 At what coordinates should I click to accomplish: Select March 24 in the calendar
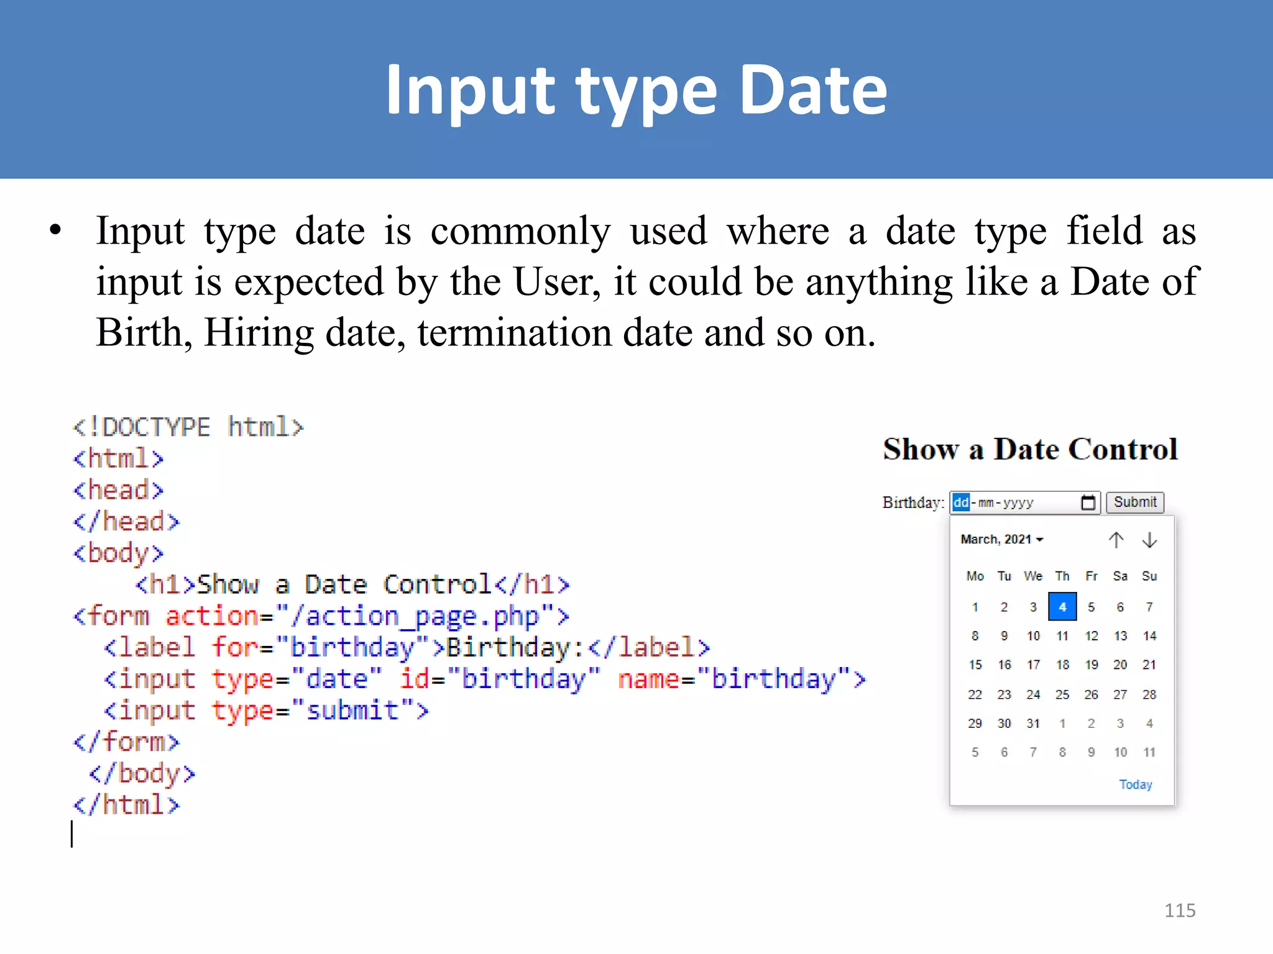click(x=1033, y=694)
